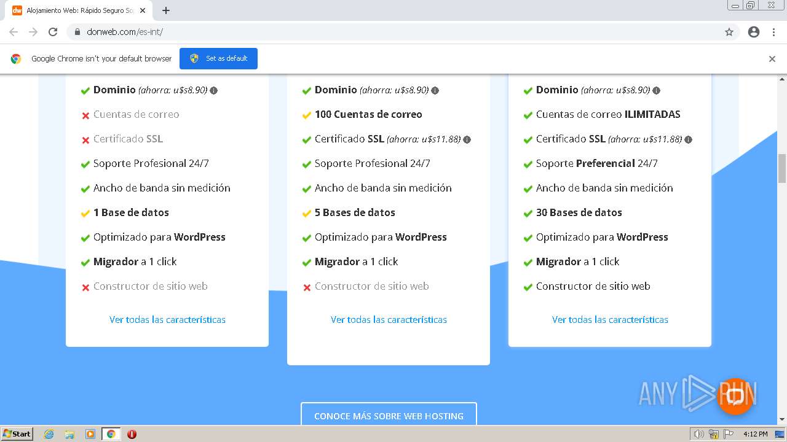This screenshot has height=442, width=787.
Task: Click first plan's 'Ancho de banda sin medición'
Action: coord(162,188)
